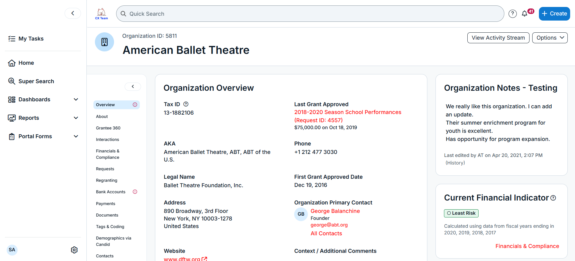Open the settings gear icon
Screen dimensions: 575x261
point(74,250)
